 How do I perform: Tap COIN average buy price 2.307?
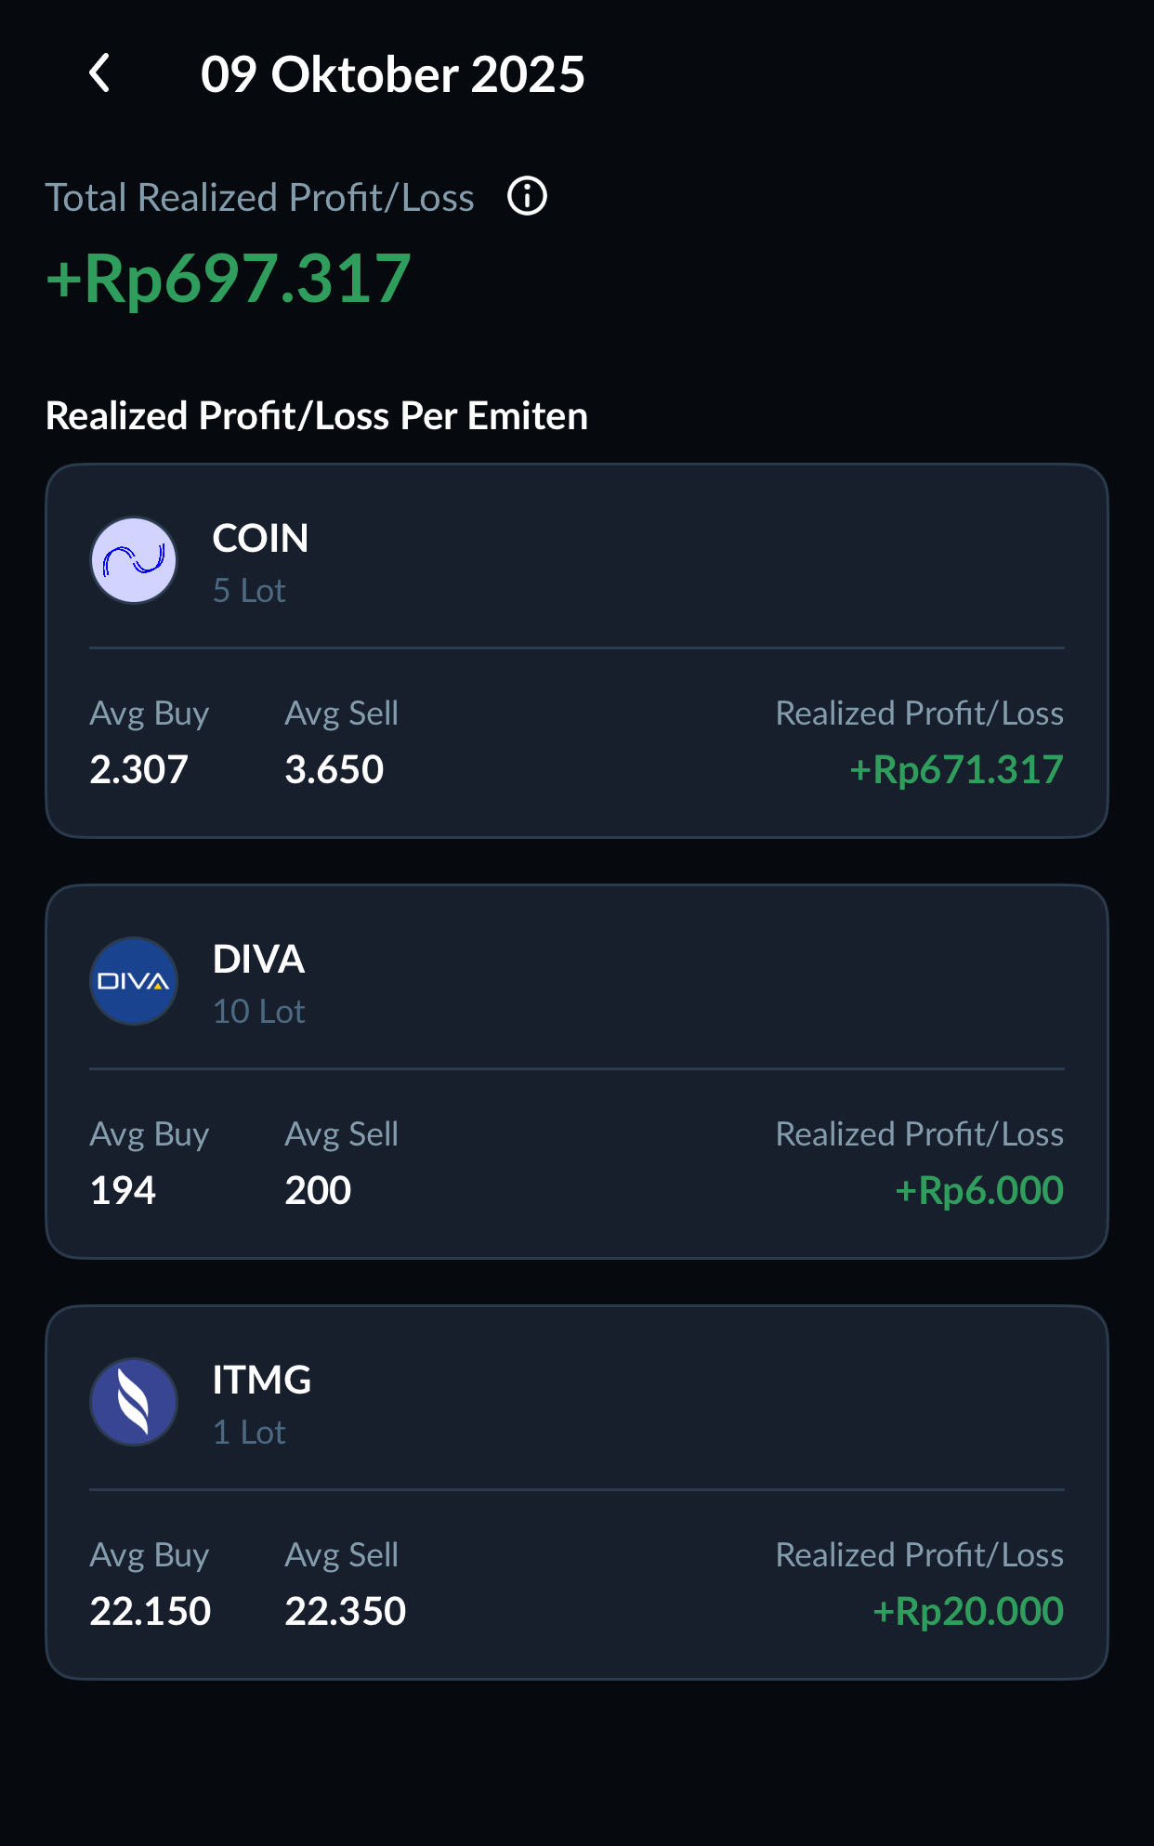tap(138, 770)
